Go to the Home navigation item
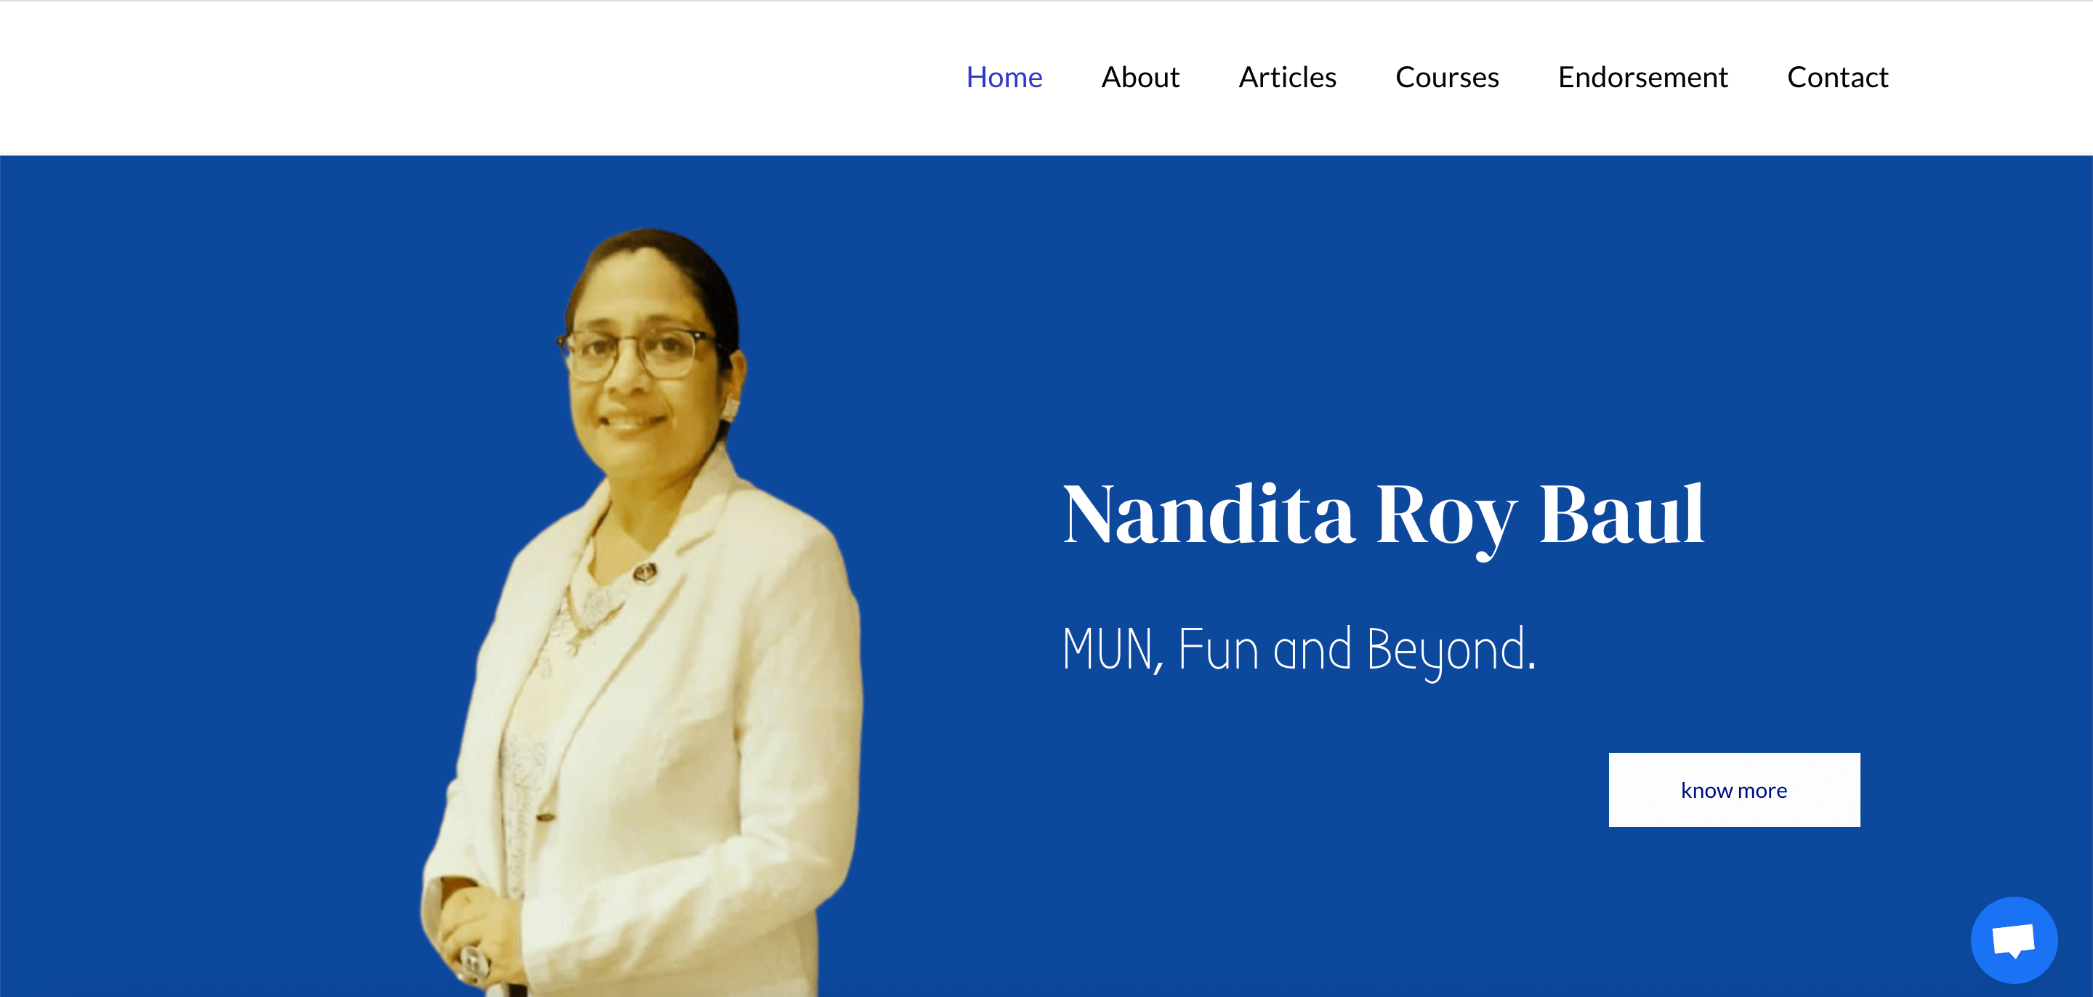The width and height of the screenshot is (2093, 997). [1004, 77]
